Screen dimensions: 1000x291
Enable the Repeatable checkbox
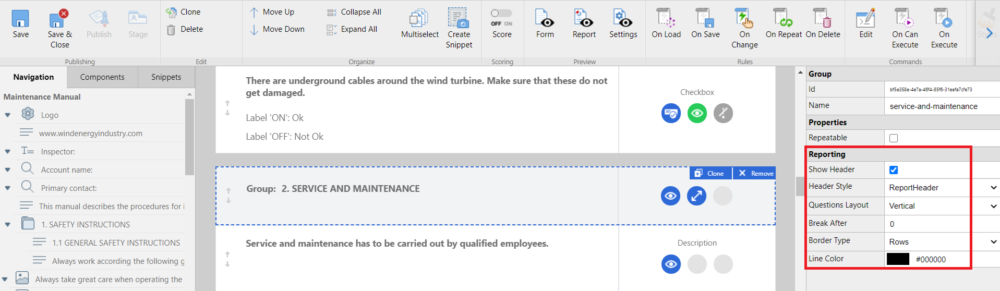(x=894, y=138)
